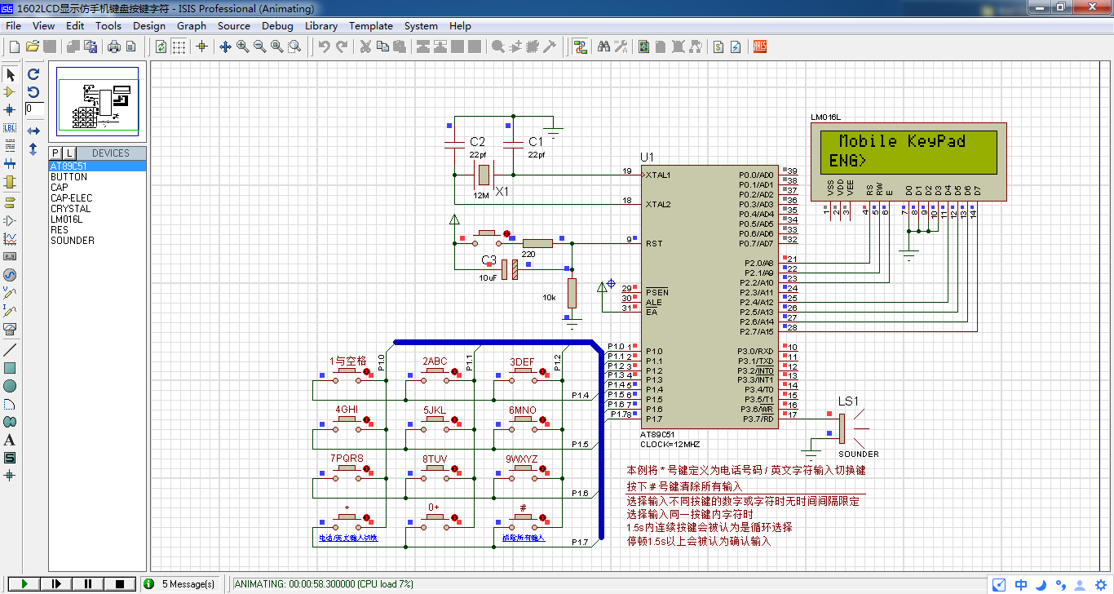
Task: Zoom out with magnifier minus icon
Action: (x=260, y=47)
